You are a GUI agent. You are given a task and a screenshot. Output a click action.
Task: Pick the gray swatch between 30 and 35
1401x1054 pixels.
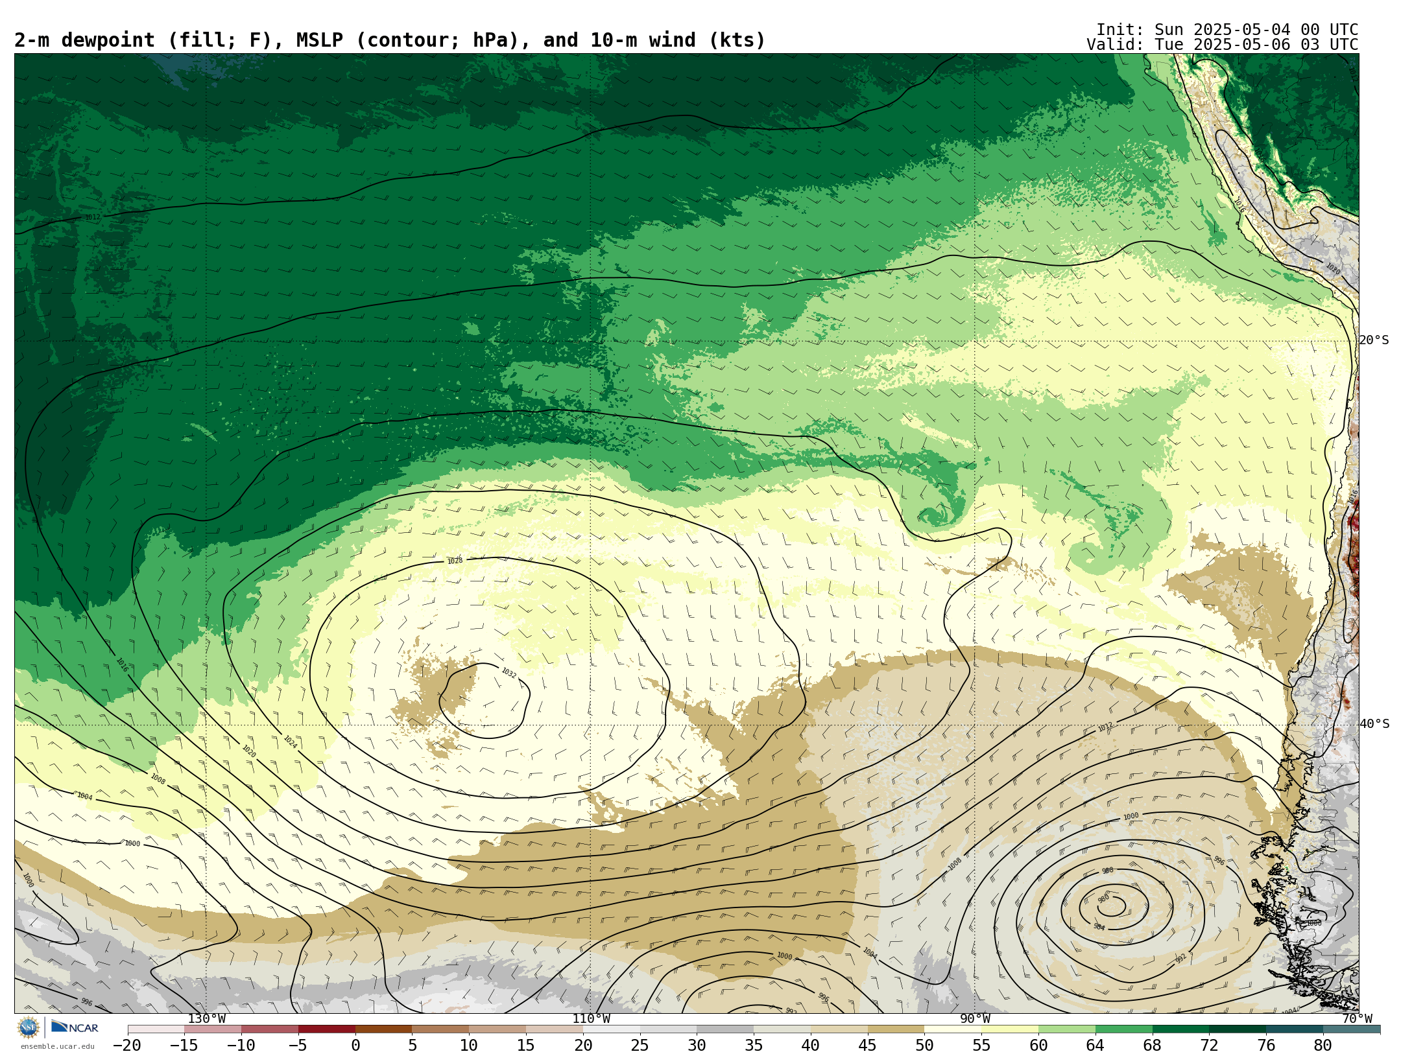pyautogui.click(x=725, y=1029)
